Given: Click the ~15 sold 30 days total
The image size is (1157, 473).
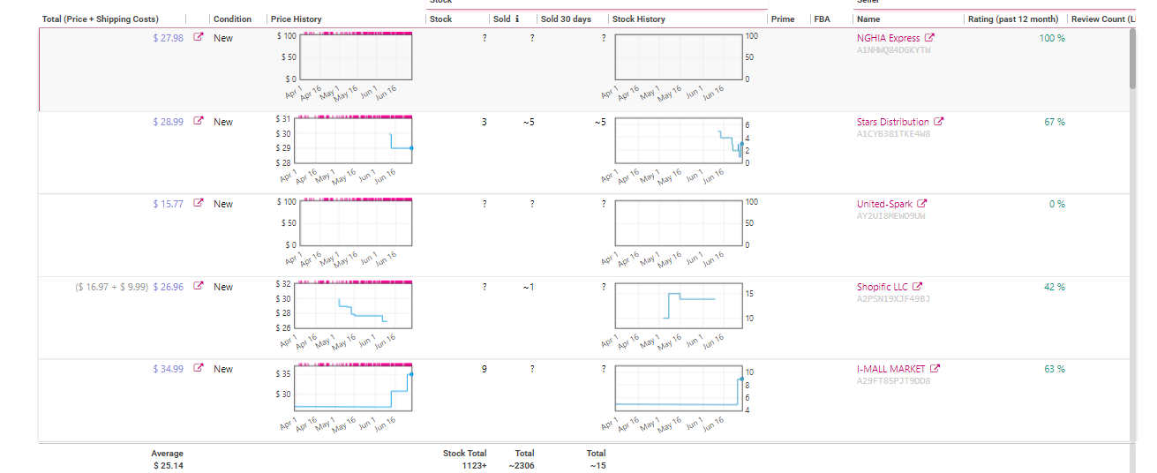Looking at the screenshot, I should tap(597, 465).
